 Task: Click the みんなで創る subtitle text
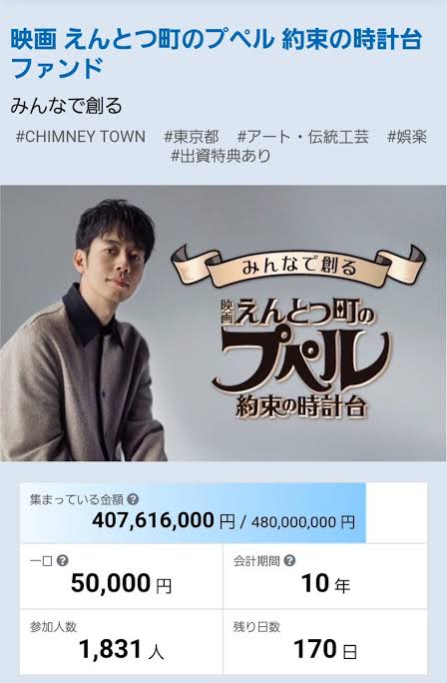pos(66,106)
